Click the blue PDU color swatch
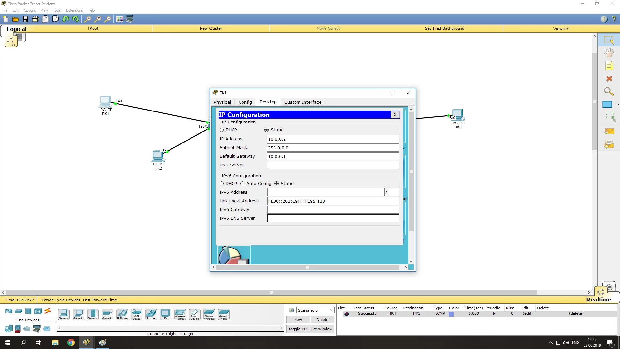This screenshot has width=620, height=349. tap(451, 314)
